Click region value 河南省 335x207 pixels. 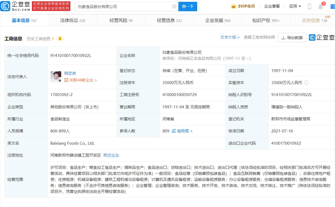(168, 119)
